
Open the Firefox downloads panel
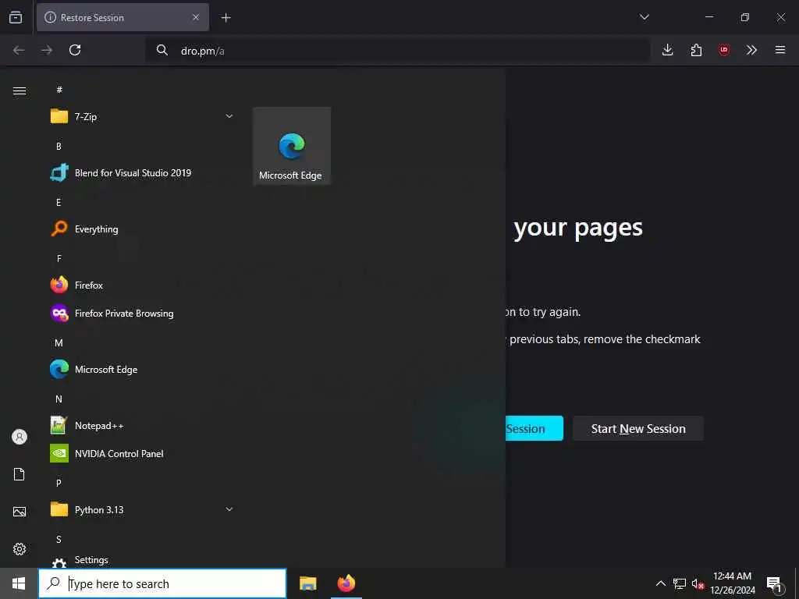tap(668, 50)
